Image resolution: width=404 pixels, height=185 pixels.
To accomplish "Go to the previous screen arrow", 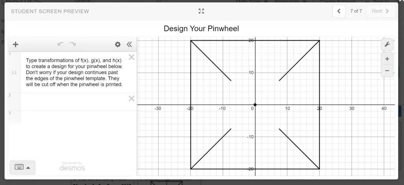I will click(339, 11).
